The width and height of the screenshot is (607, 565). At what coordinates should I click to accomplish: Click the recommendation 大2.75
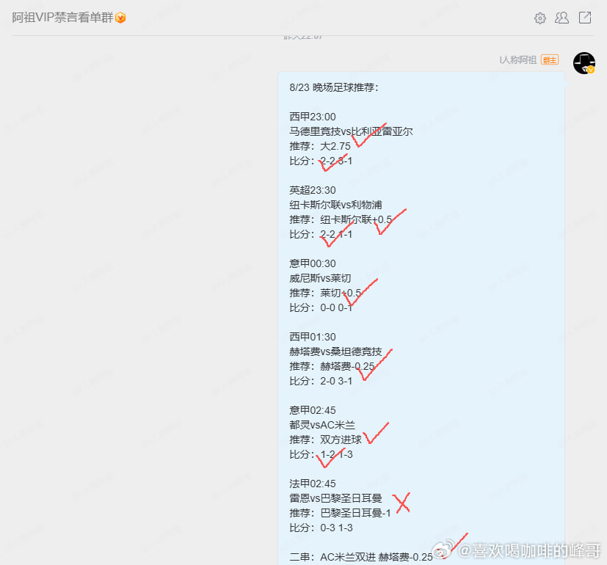[335, 146]
